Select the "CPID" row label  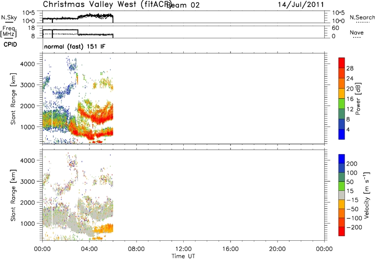click(10, 44)
